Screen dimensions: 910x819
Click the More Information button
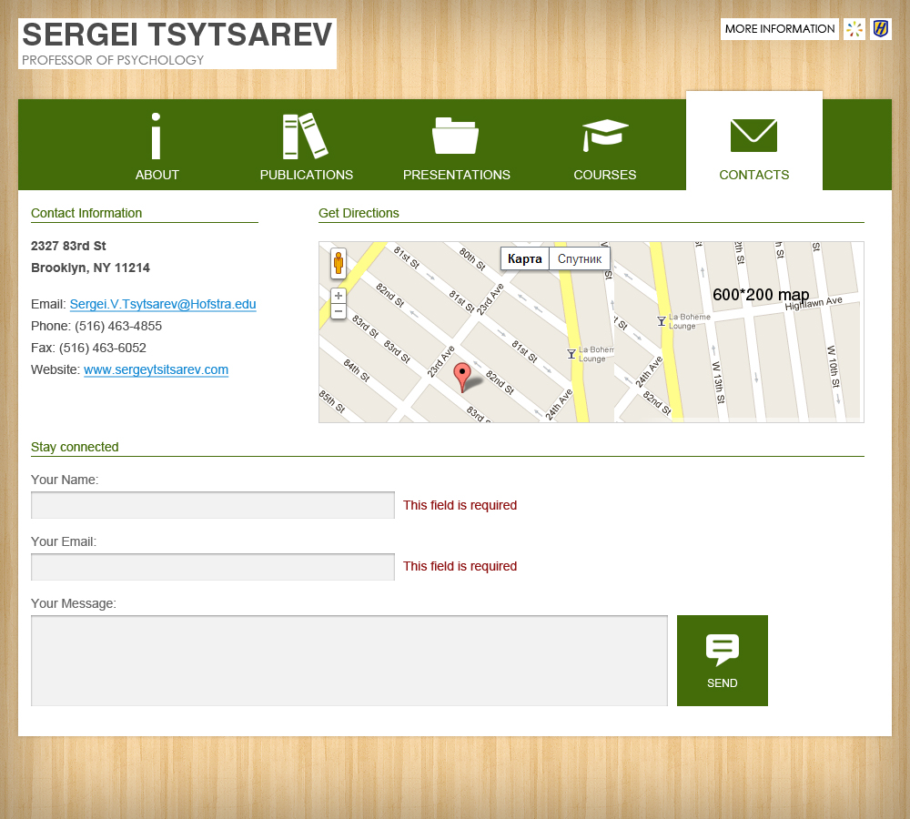pyautogui.click(x=780, y=29)
